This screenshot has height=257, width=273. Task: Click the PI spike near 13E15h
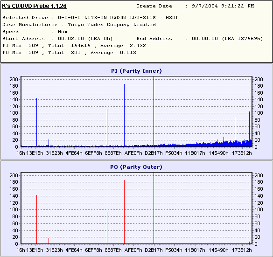(36, 122)
